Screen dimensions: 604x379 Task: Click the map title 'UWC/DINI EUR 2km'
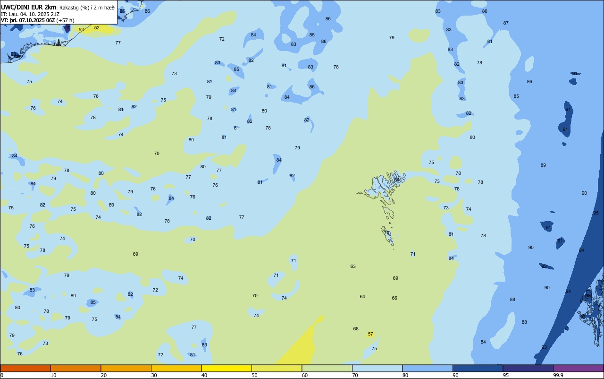(x=29, y=7)
